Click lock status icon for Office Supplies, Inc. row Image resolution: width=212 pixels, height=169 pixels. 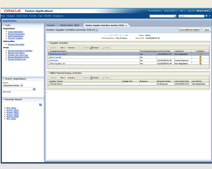tap(200, 63)
